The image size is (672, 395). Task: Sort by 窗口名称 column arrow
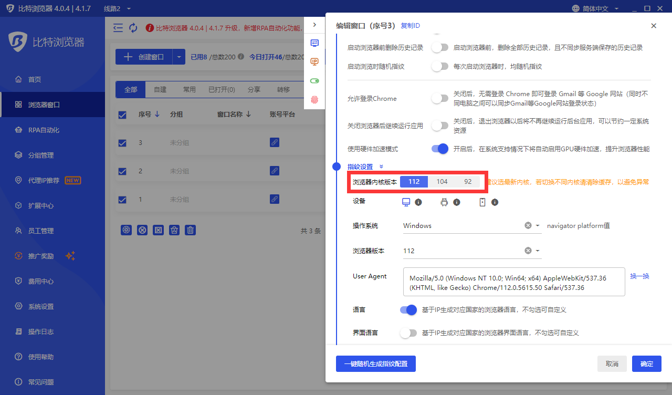(x=248, y=115)
